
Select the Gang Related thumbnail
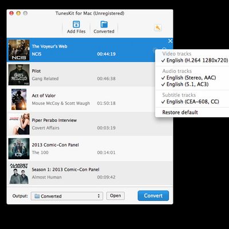[19, 74]
